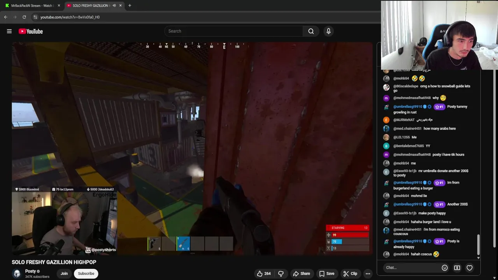
Task: Click chat scrollbar down arrow
Action: 479,258
